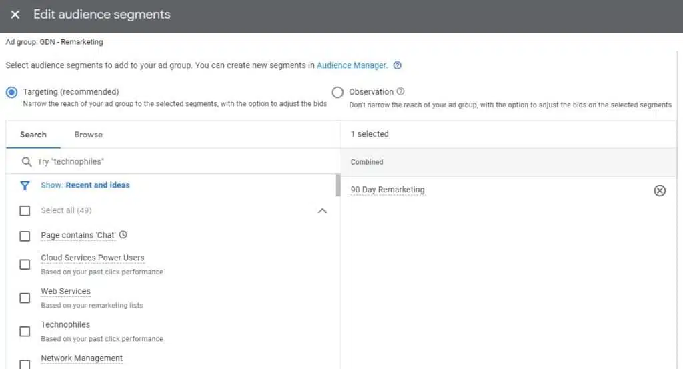Click the 90 Day Remarketing selected segment

pos(388,190)
